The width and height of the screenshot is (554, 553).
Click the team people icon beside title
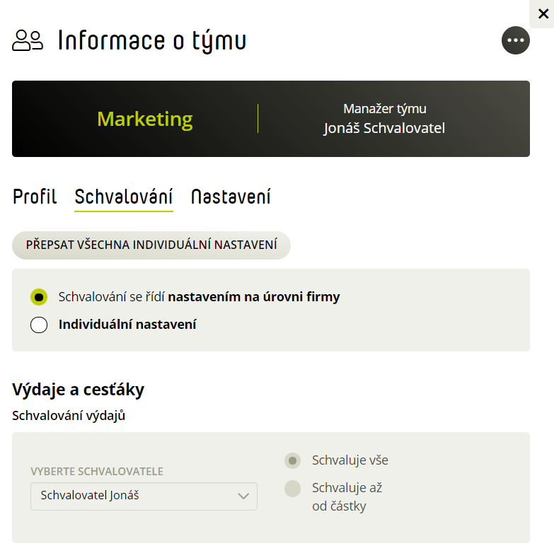coord(28,40)
